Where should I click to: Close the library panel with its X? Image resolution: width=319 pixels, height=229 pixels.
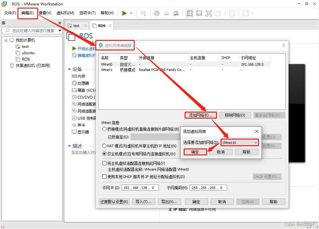[x=60, y=23]
